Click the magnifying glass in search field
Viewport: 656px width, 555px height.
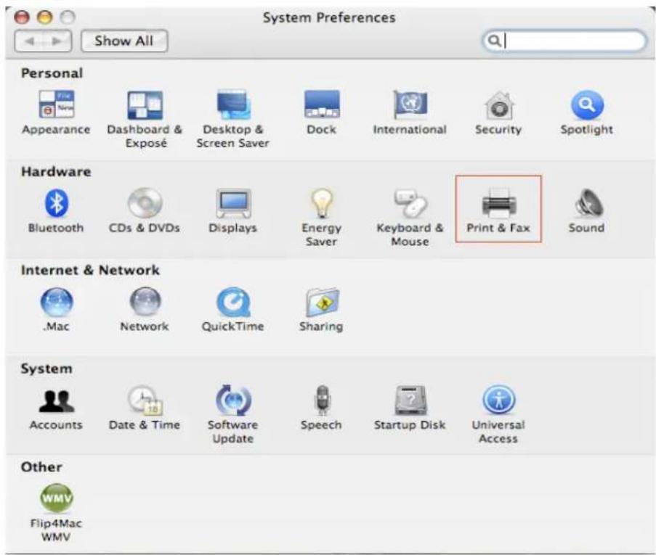(494, 41)
